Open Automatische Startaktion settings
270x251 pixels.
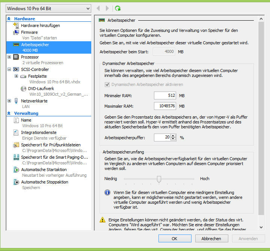point(44,170)
